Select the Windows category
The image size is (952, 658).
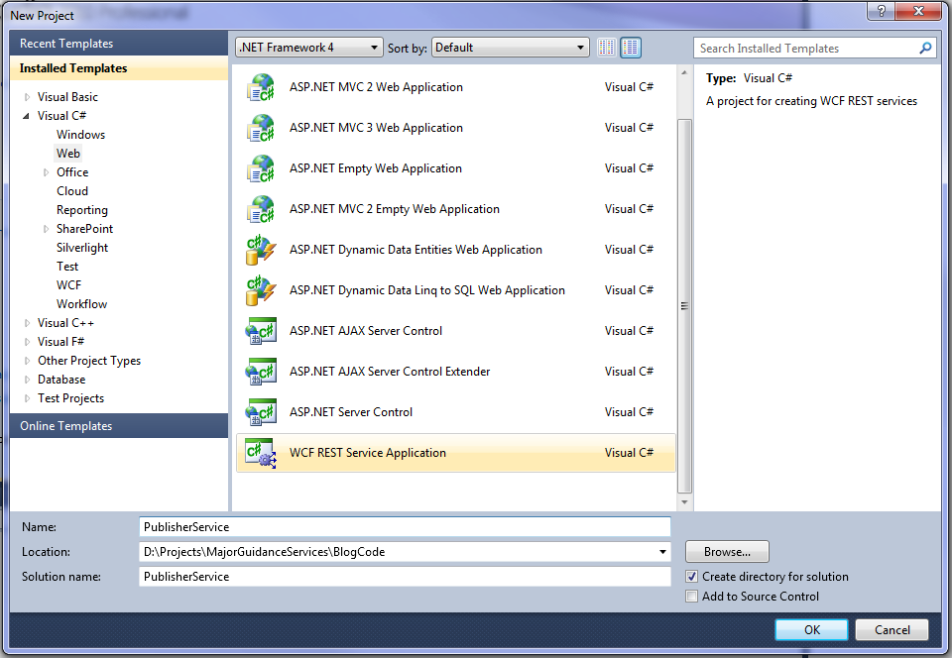80,135
